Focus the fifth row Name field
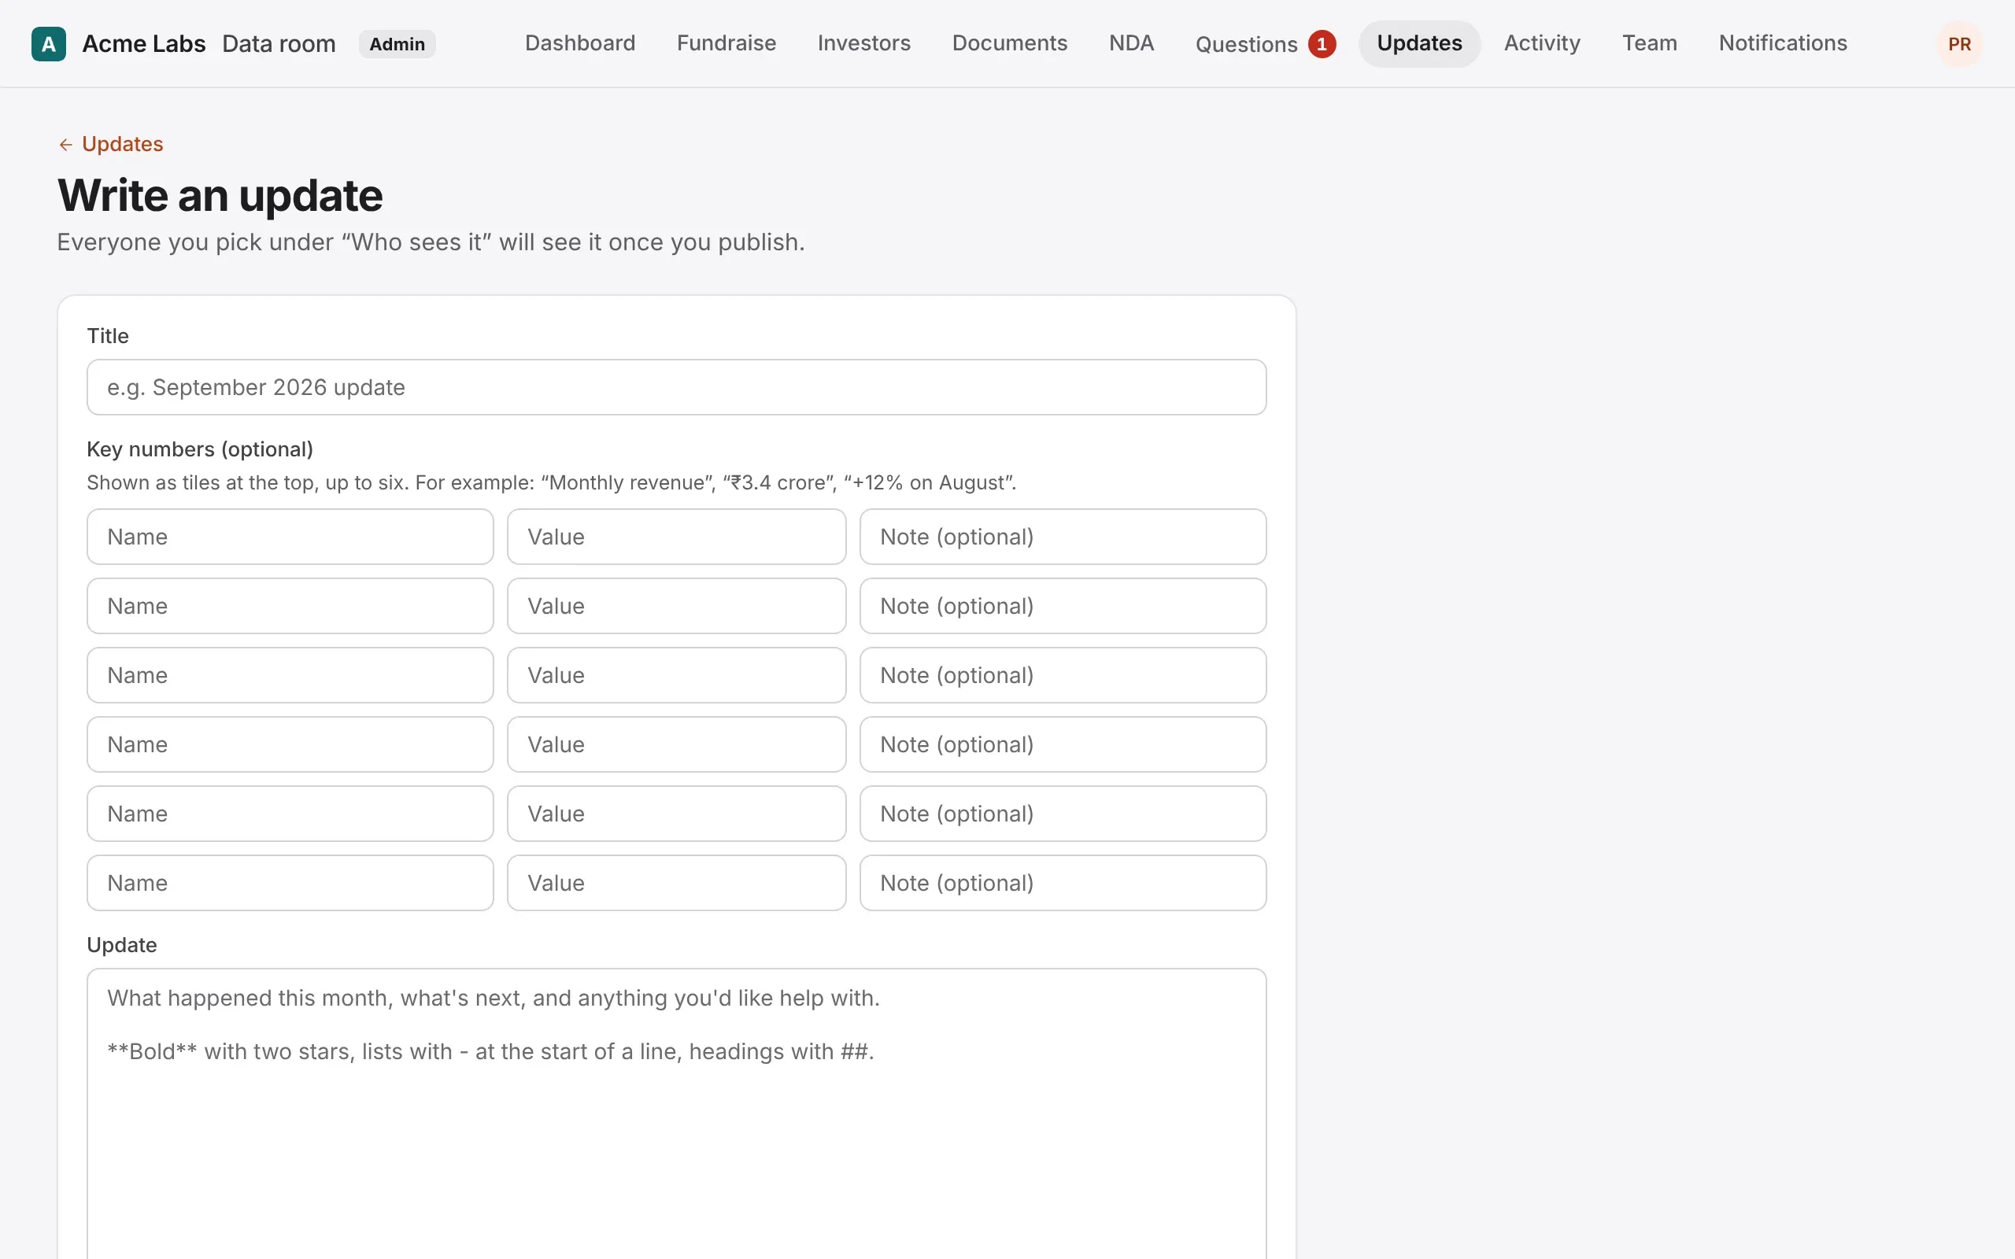The height and width of the screenshot is (1259, 2015). point(290,814)
